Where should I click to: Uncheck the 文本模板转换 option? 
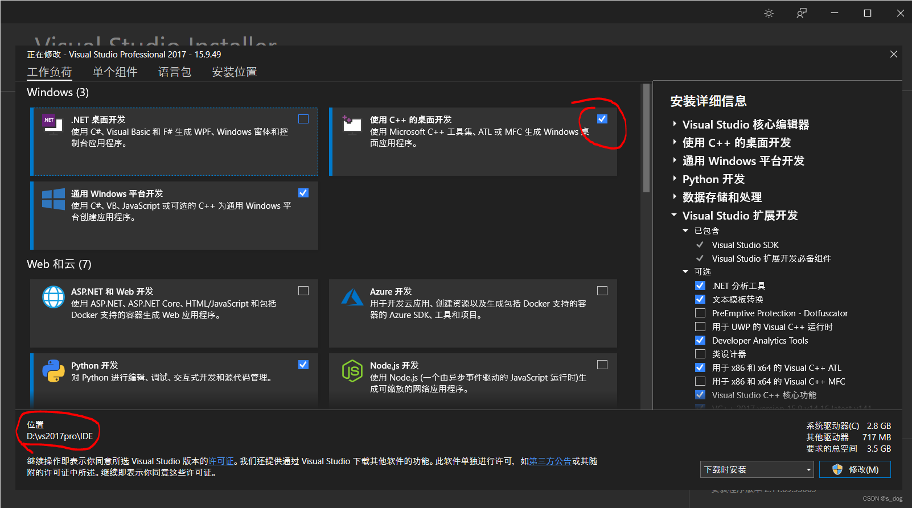(700, 299)
